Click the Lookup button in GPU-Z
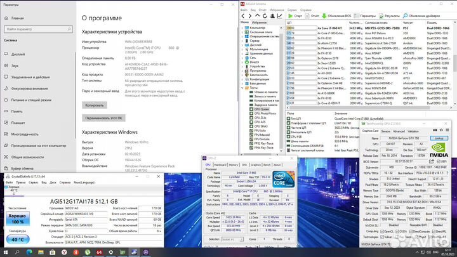 (439, 138)
